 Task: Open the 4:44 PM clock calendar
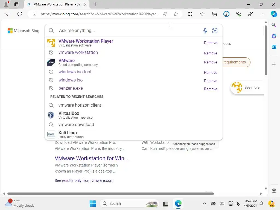point(251,203)
